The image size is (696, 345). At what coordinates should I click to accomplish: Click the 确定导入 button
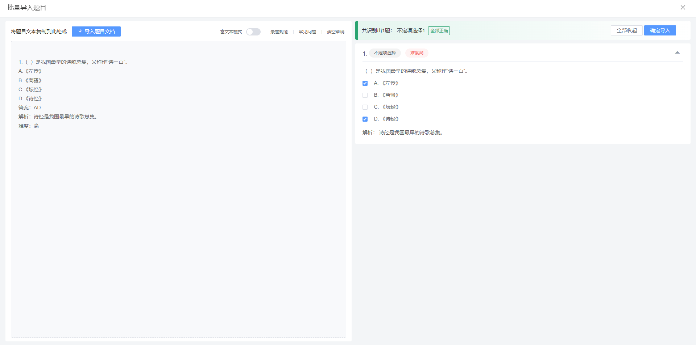point(660,30)
